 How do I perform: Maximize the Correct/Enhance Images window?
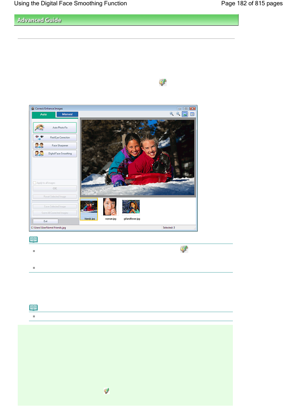pos(186,109)
